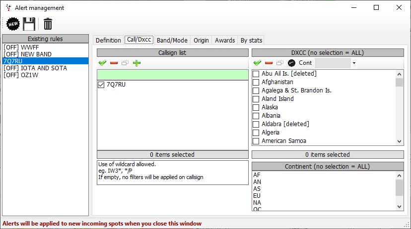Select continent AS in list
The height and width of the screenshot is (229, 411).
(324, 189)
